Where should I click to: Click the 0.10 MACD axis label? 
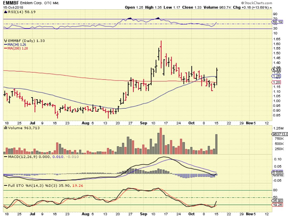click(x=278, y=159)
